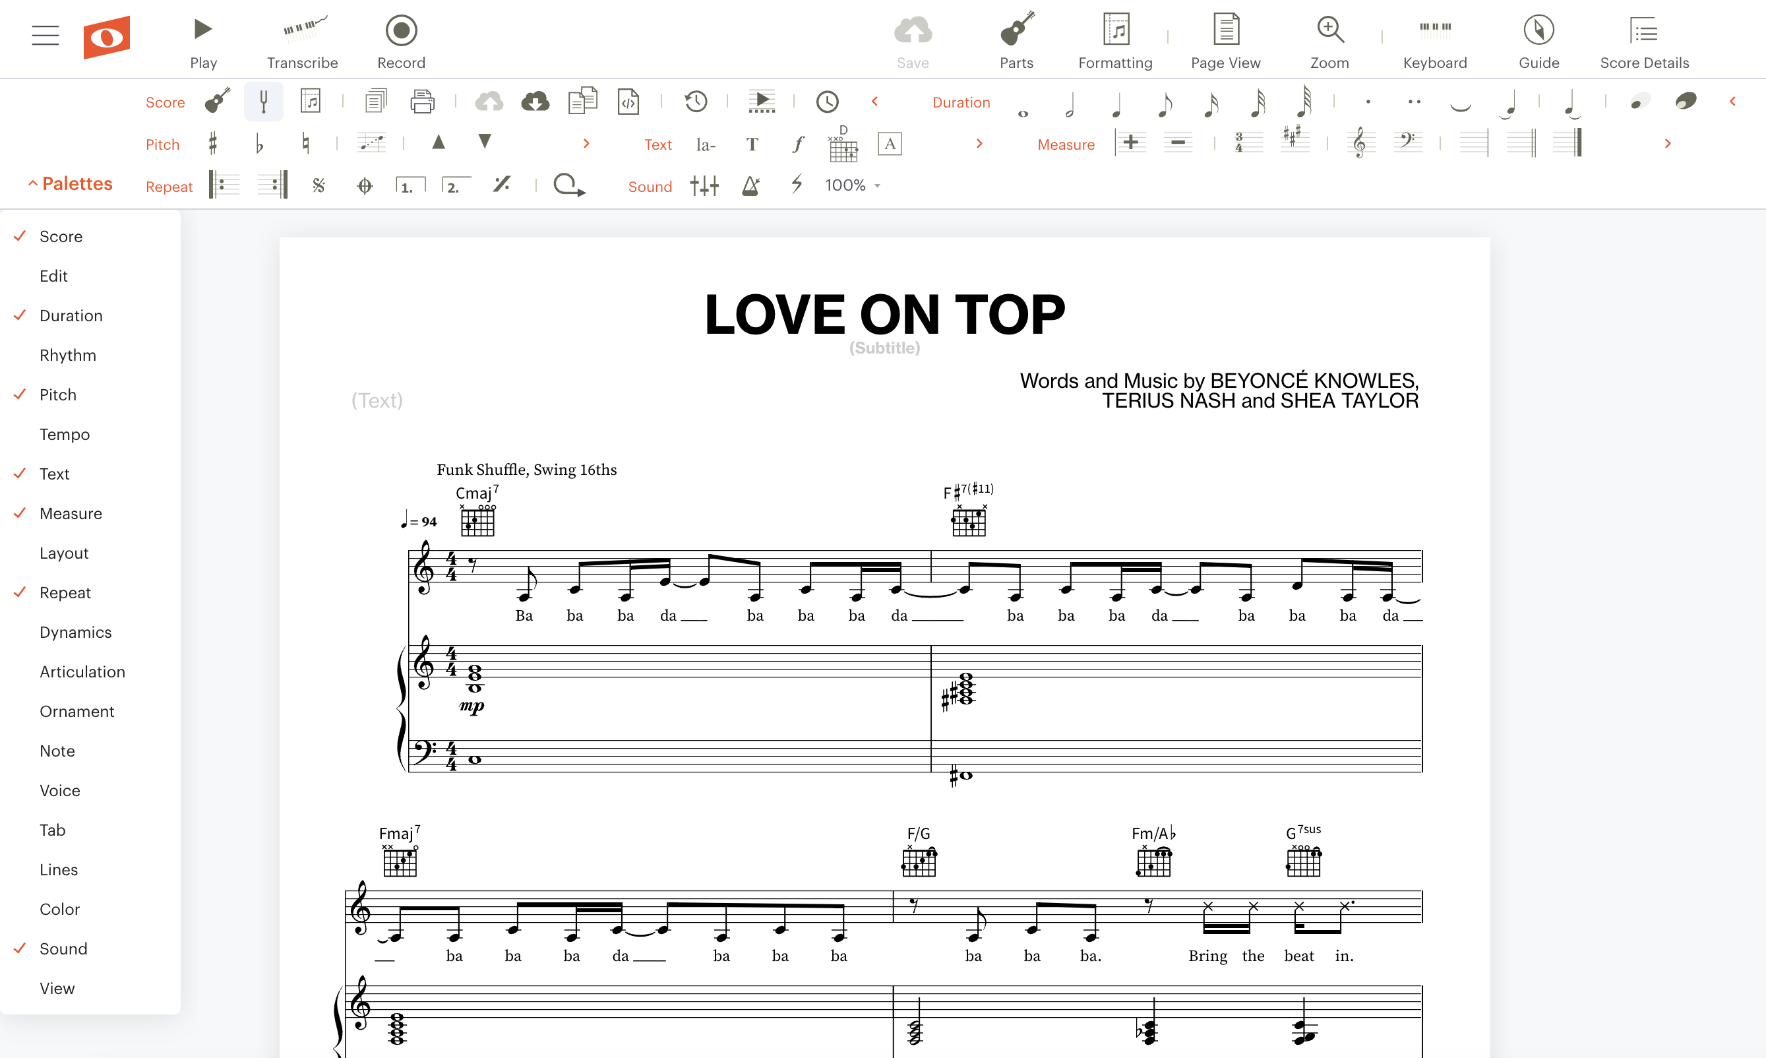Select the half note duration

pyautogui.click(x=1070, y=104)
